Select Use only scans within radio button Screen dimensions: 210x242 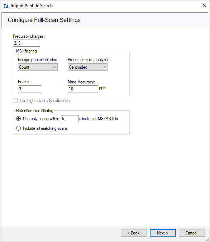point(19,119)
